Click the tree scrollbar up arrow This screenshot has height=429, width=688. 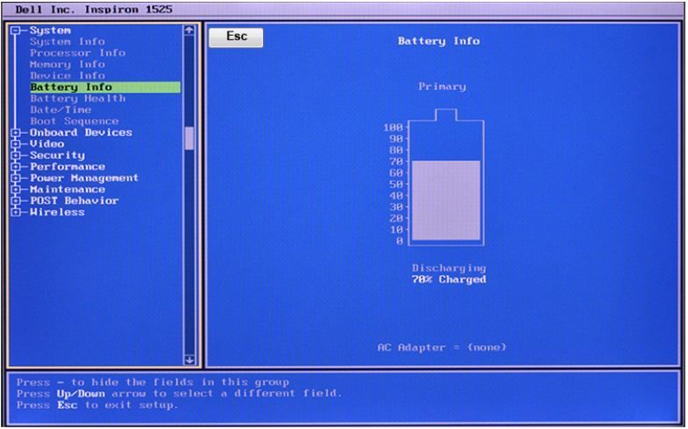point(188,31)
